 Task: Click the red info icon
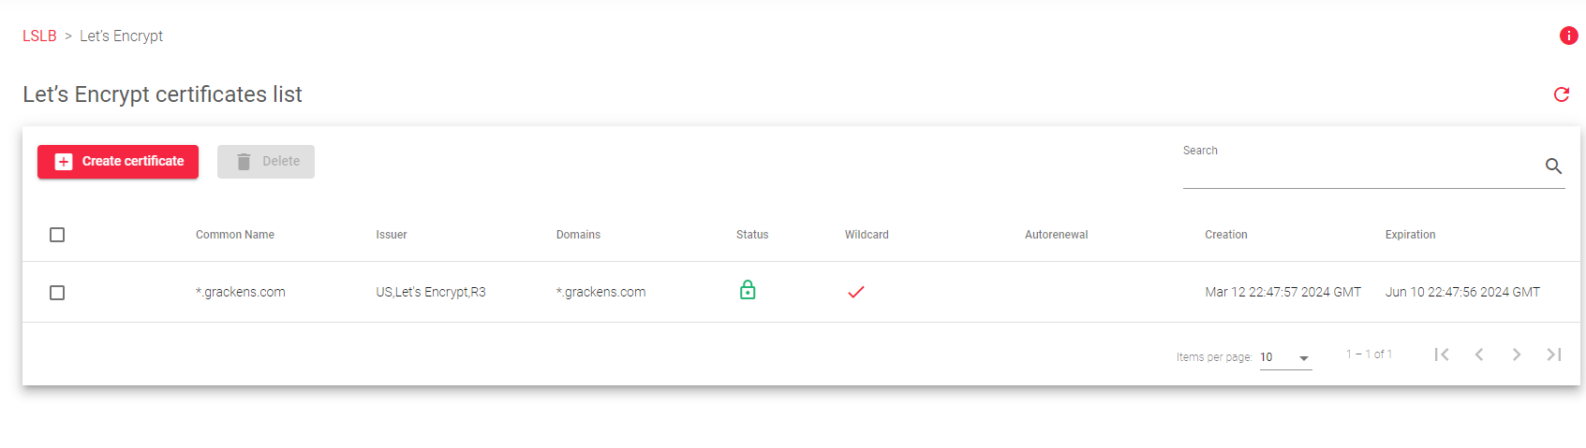(x=1568, y=36)
